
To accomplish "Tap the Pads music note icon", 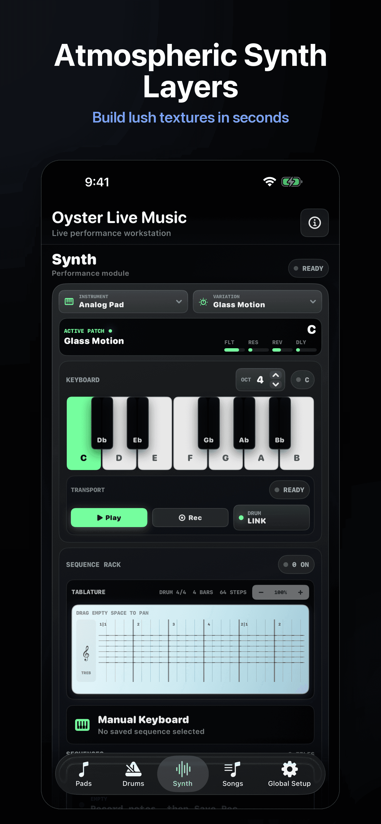I will pos(83,769).
